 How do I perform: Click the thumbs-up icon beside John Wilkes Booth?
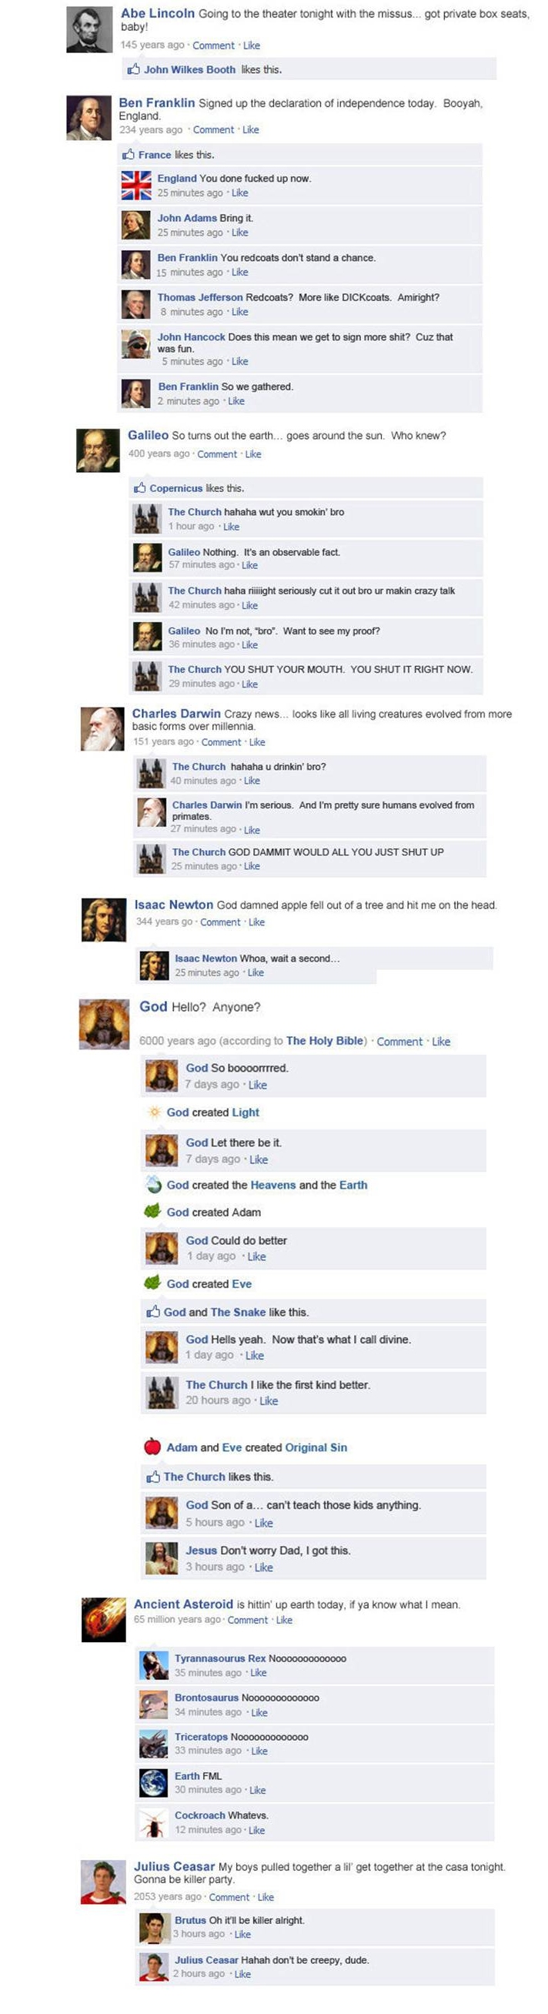pyautogui.click(x=134, y=69)
